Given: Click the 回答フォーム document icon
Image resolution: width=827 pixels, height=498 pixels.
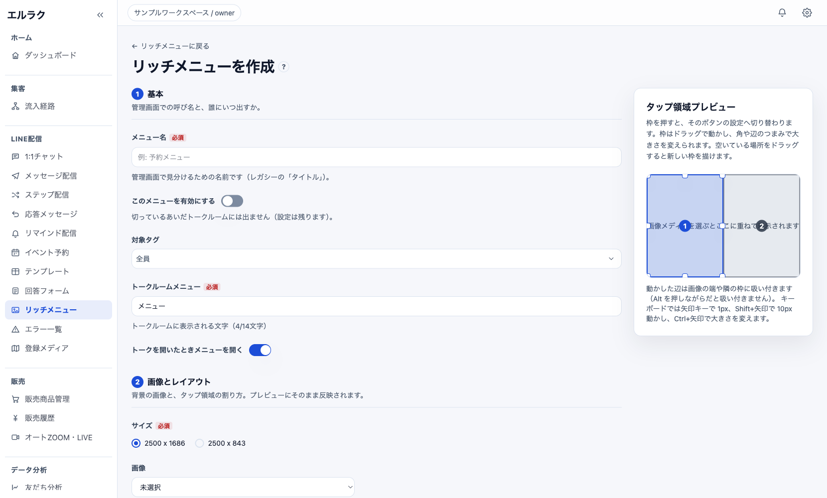Looking at the screenshot, I should pos(15,291).
